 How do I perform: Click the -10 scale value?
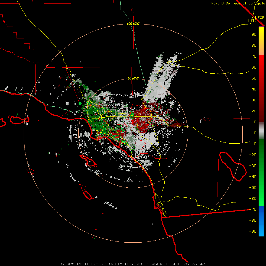pos(253,144)
